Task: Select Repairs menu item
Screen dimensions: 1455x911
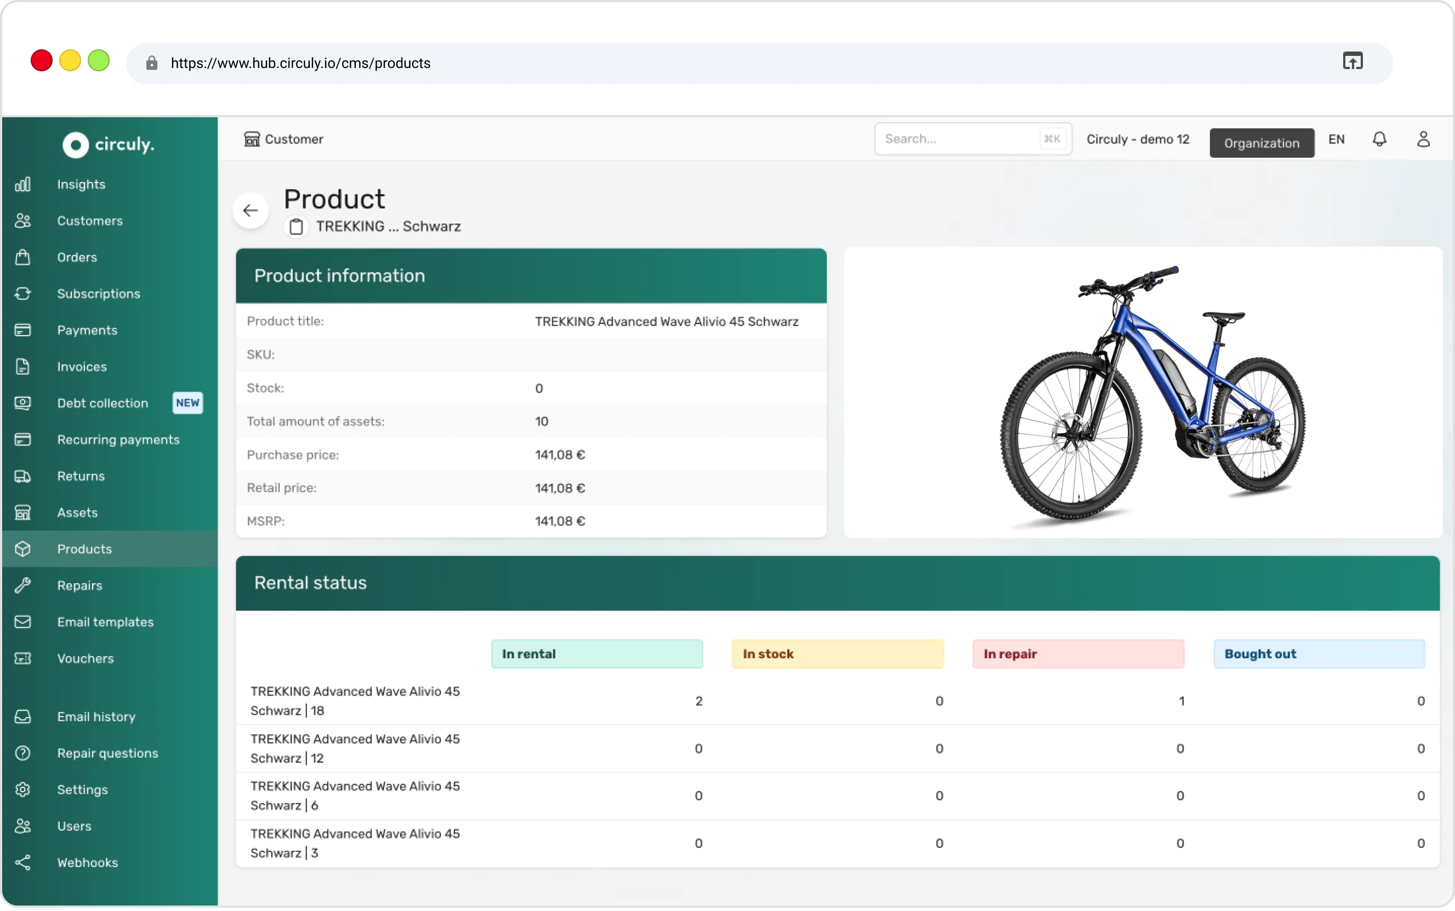Action: [x=79, y=585]
